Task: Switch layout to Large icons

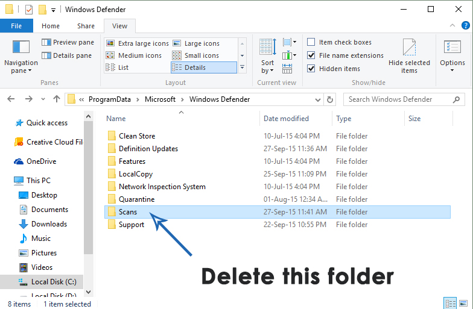Action: 196,43
